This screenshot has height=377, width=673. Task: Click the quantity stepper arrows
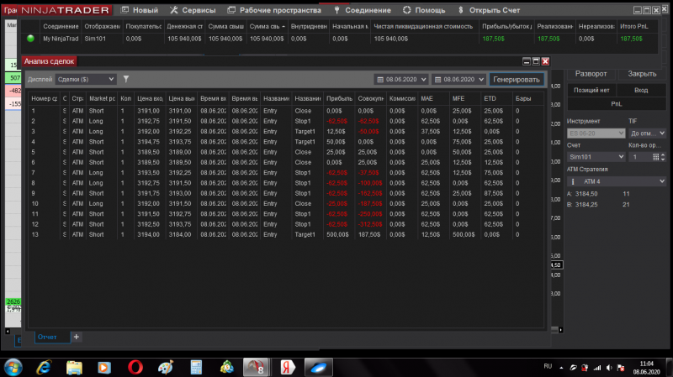tap(663, 157)
